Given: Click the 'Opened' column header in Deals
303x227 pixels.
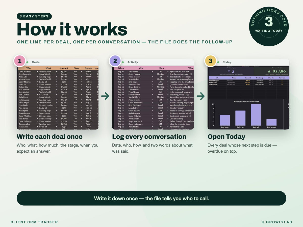Looking at the screenshot, I should [x=89, y=68].
